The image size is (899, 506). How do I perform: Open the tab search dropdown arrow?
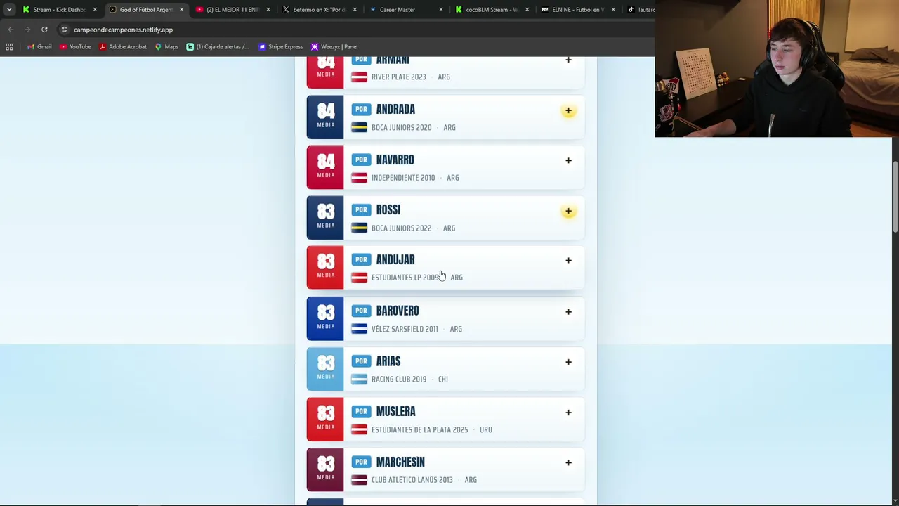click(8, 10)
